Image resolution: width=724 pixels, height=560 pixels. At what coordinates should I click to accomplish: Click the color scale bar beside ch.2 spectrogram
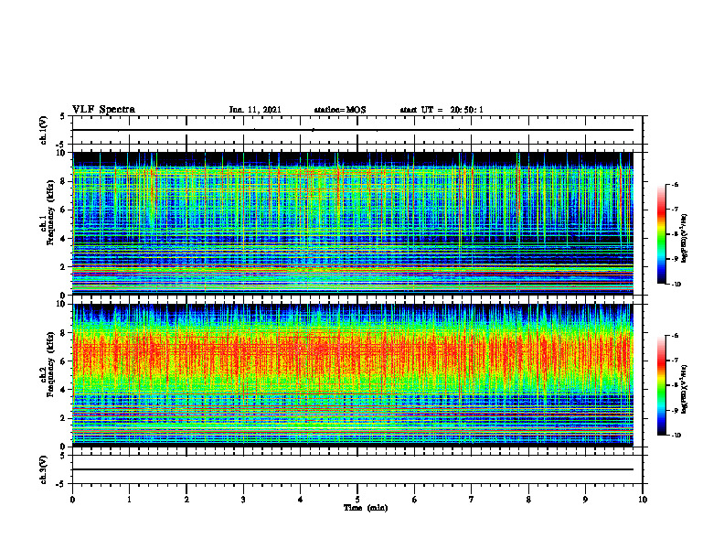[x=661, y=385]
